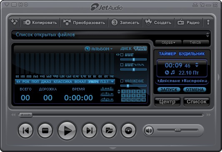Open the main menu triangle in title bar
This screenshot has height=152, width=222.
click(7, 5)
